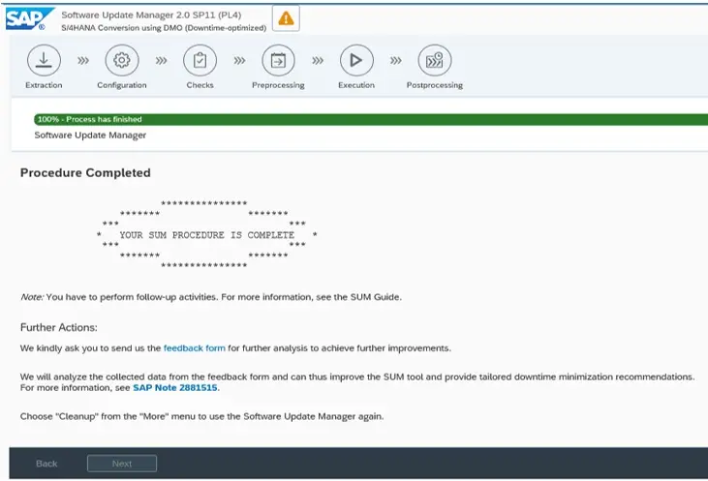
Task: Click the chevron arrows after Extraction
Action: pos(83,60)
